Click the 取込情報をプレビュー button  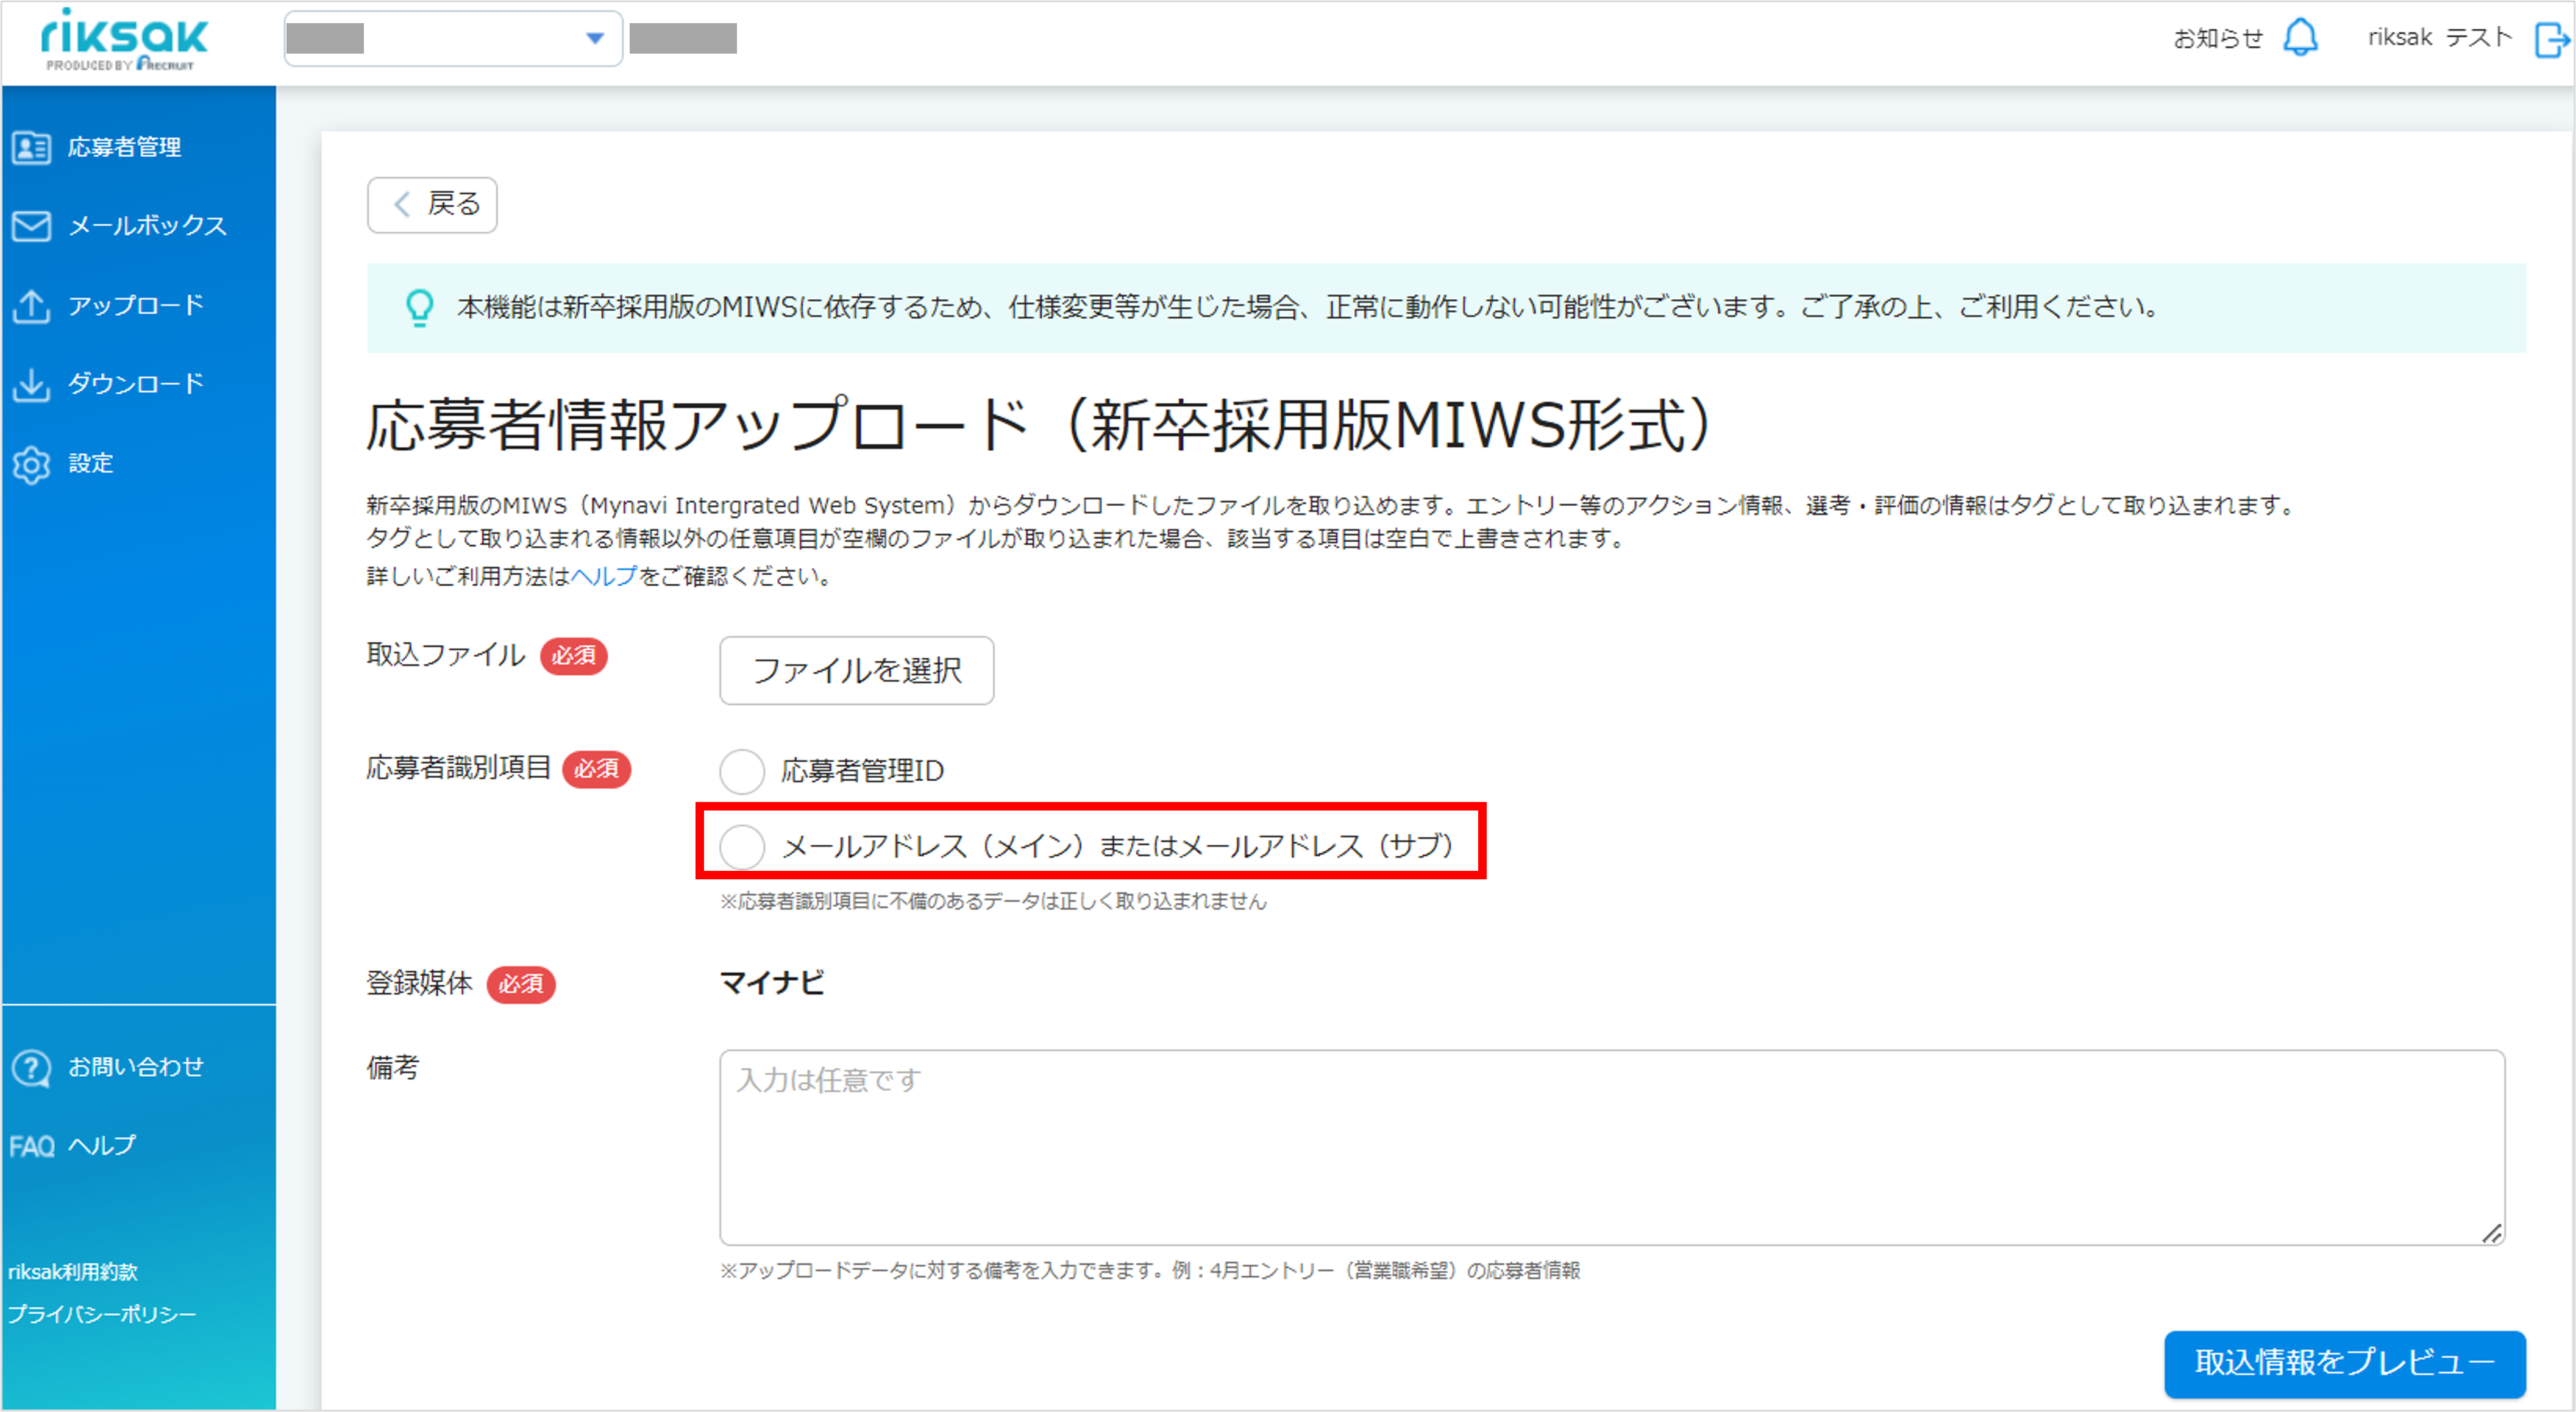coord(2344,1362)
